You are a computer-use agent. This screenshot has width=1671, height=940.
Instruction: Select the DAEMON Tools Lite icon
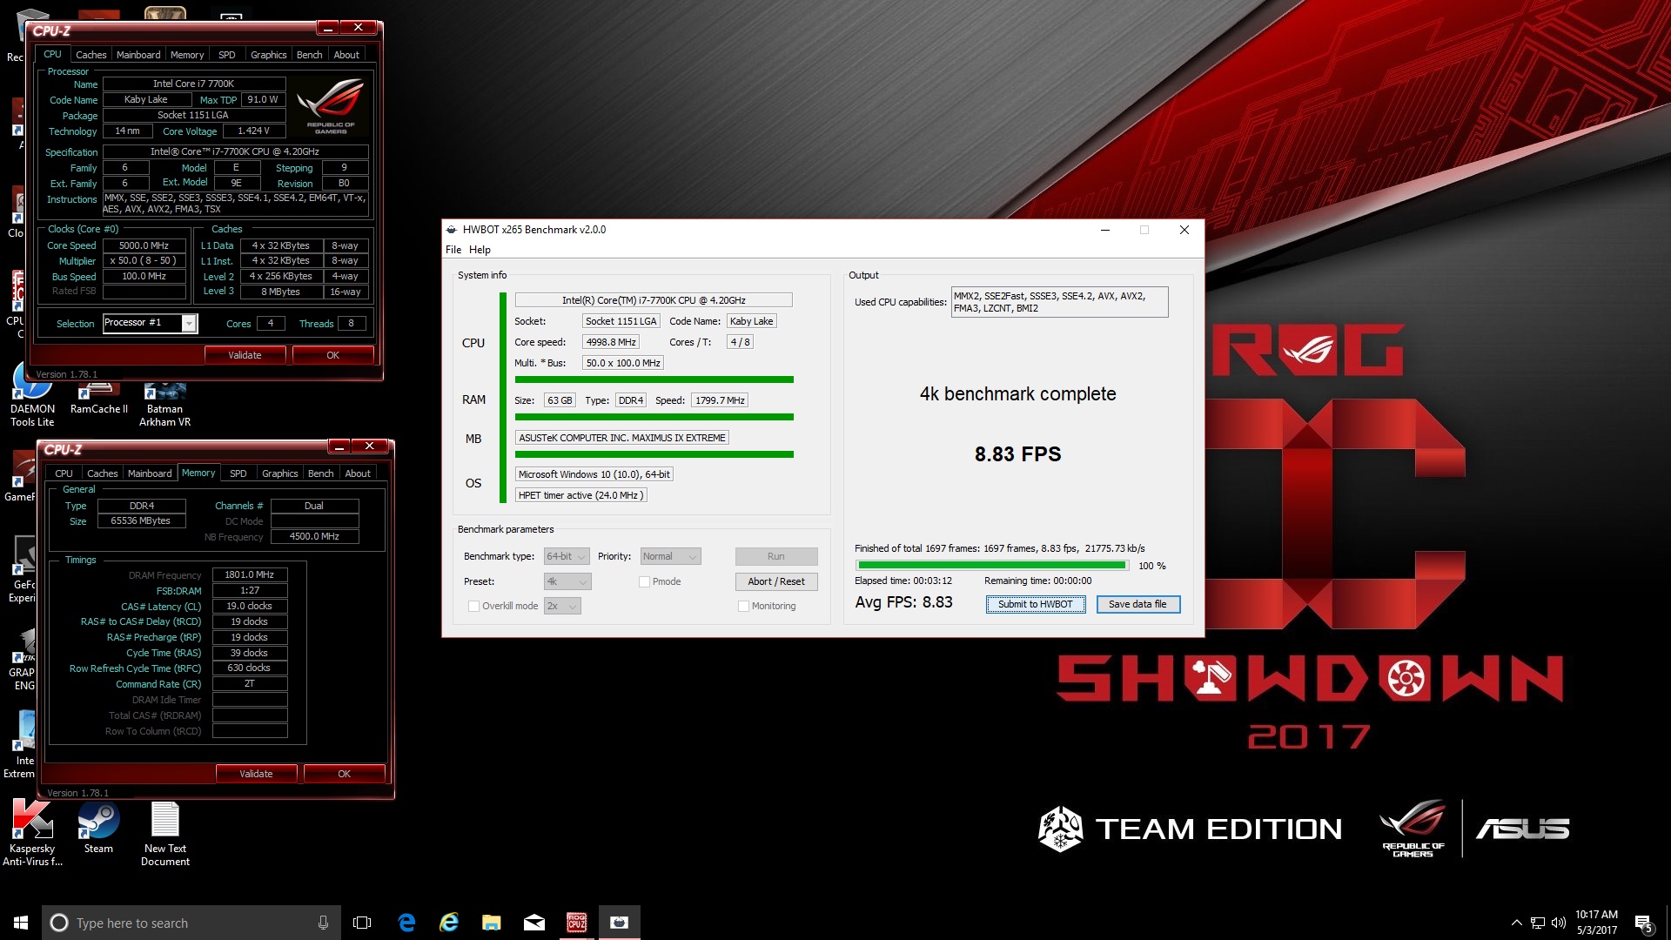(x=32, y=396)
